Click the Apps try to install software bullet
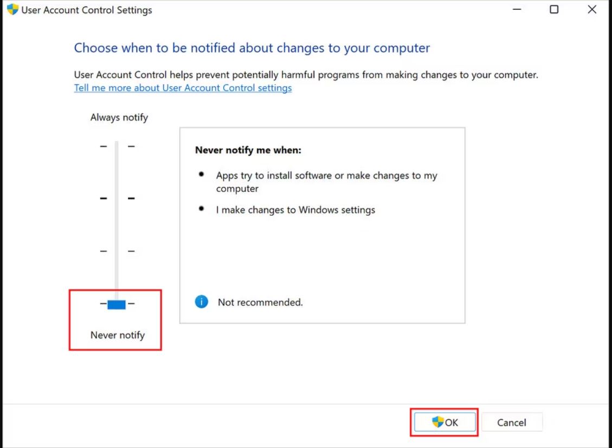 pyautogui.click(x=327, y=182)
